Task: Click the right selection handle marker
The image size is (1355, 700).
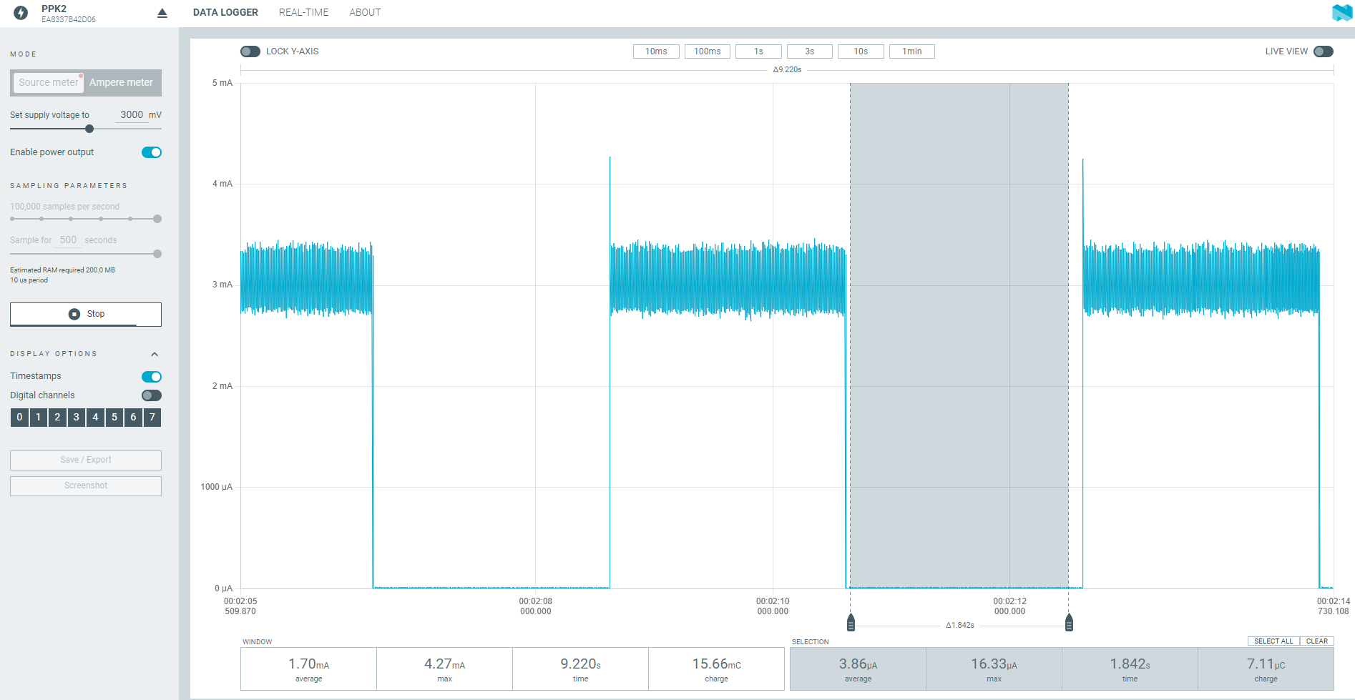Action: point(1069,623)
